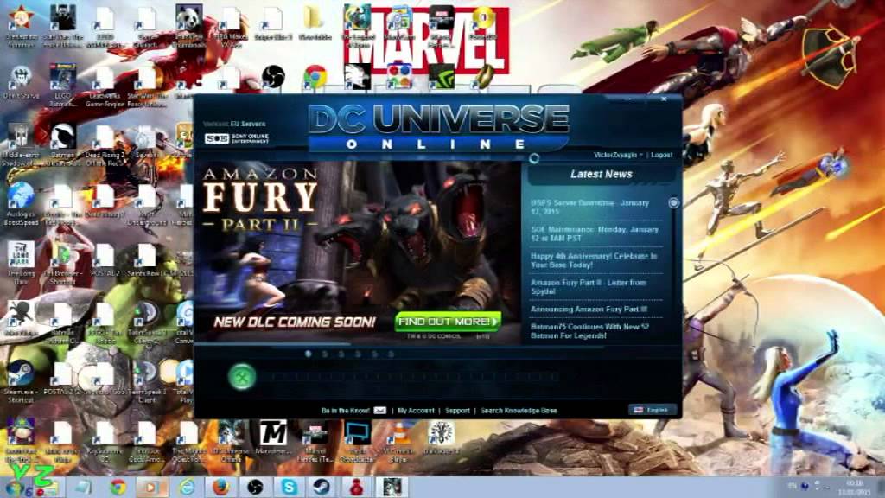
Task: Click the DC launcher icon in the taskbar
Action: pos(392,487)
